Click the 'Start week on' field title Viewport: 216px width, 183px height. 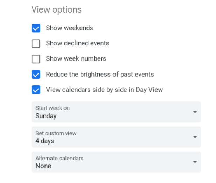[x=53, y=108]
